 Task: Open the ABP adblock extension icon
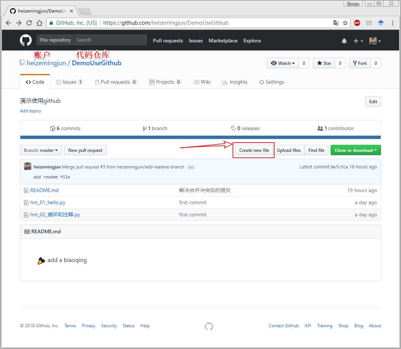pyautogui.click(x=357, y=23)
